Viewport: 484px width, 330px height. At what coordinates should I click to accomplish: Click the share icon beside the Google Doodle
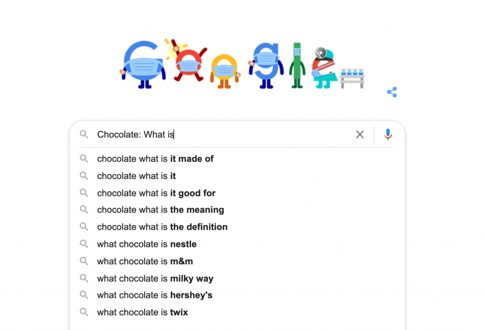[x=391, y=92]
